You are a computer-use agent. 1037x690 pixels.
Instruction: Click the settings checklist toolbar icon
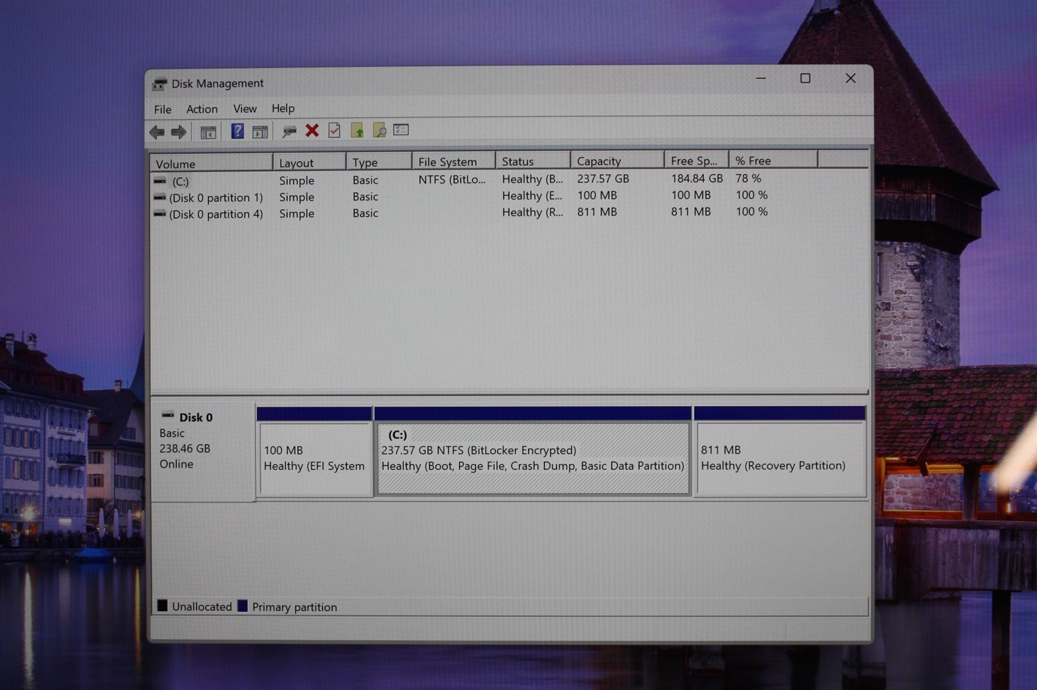click(401, 130)
